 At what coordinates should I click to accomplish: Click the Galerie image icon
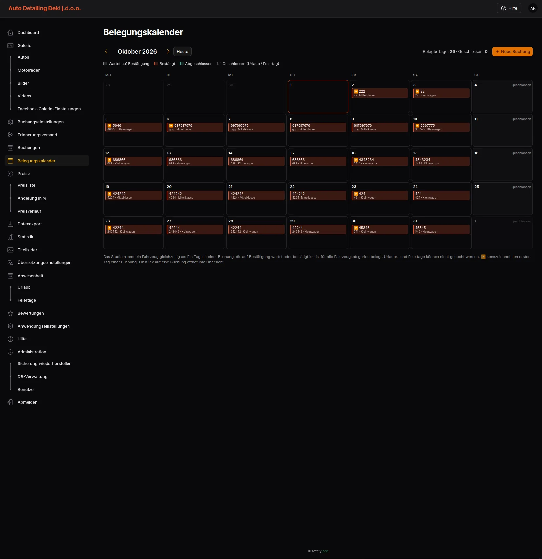(10, 46)
